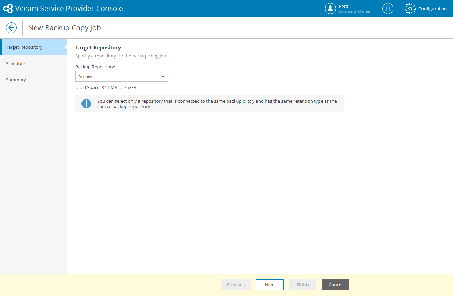Click the Configuration label

point(432,9)
